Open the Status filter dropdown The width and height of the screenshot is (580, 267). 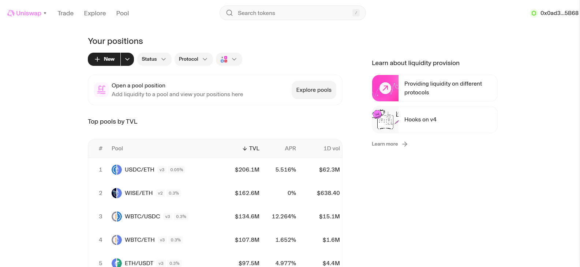click(x=154, y=59)
